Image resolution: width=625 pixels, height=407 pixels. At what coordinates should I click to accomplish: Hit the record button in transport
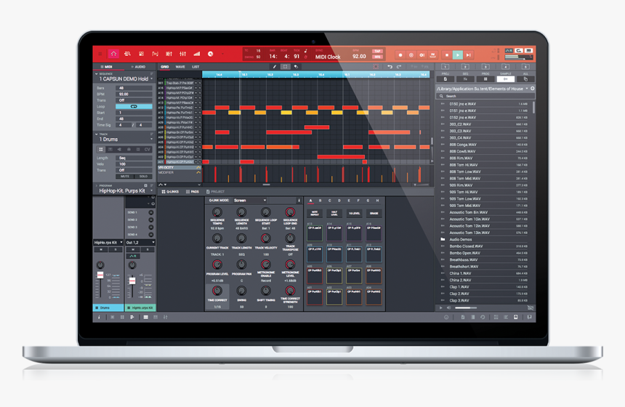click(x=400, y=55)
